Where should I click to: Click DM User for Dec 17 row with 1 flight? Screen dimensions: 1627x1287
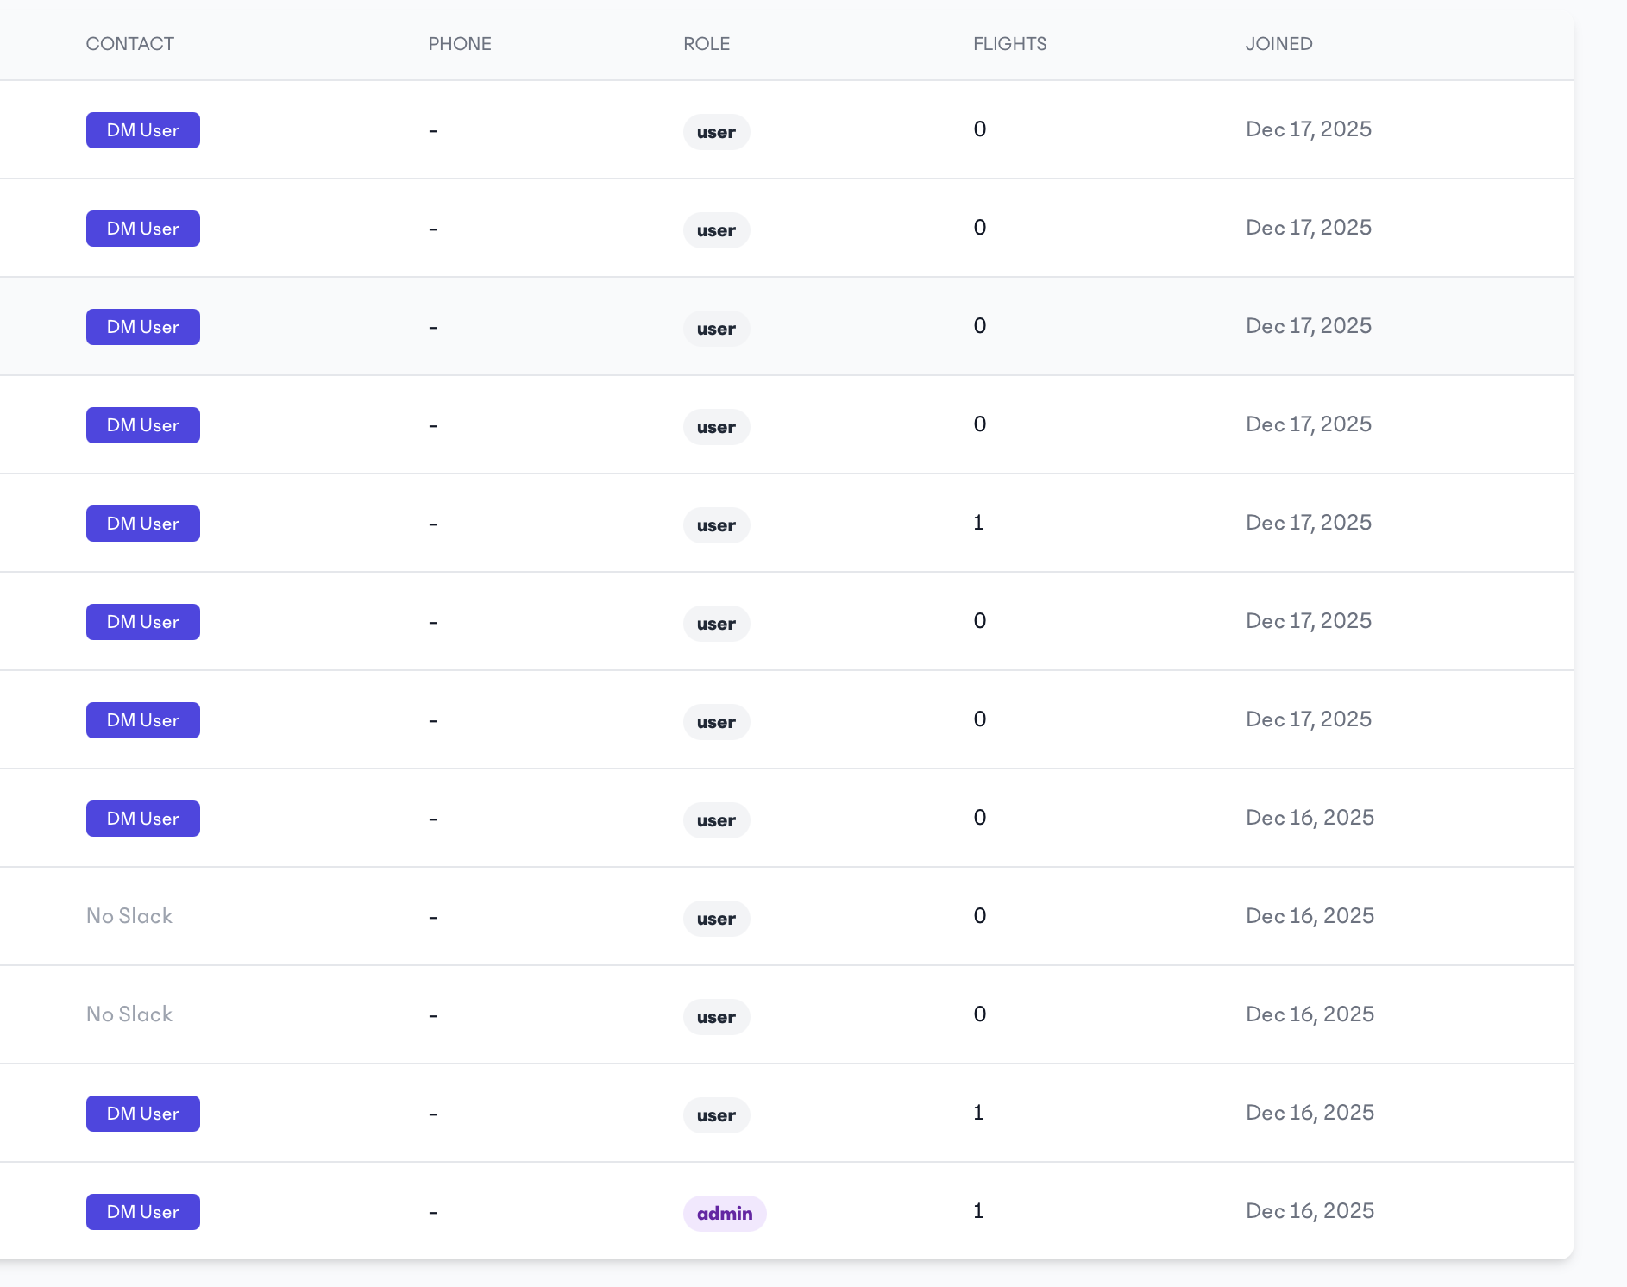(143, 524)
